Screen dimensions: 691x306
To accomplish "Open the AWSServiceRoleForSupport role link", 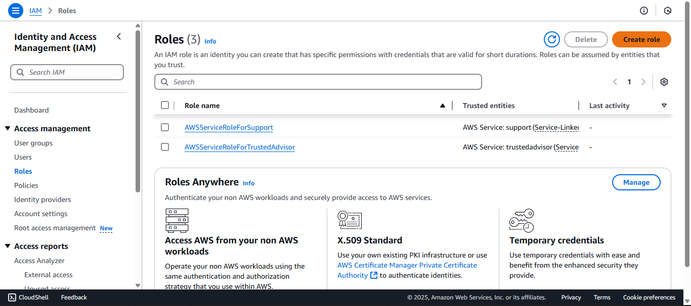I will point(229,127).
